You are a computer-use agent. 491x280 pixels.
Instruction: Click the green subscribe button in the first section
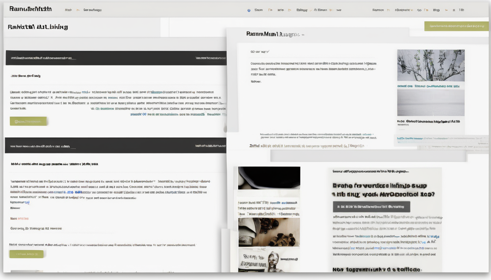28,121
